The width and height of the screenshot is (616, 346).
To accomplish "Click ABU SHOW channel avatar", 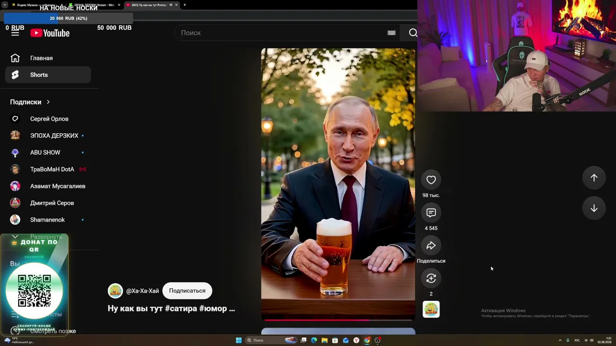I will click(x=15, y=152).
